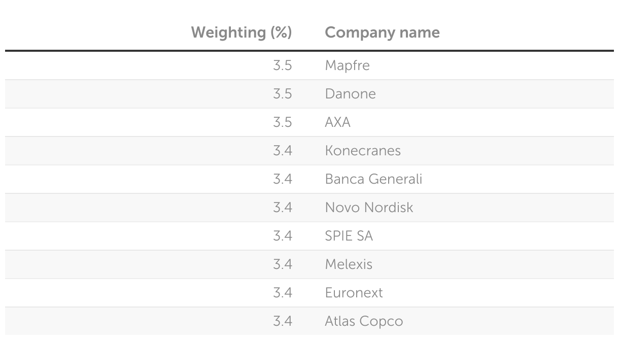Click the 3.4 weighting in Euronext row
The width and height of the screenshot is (619, 340).
283,293
